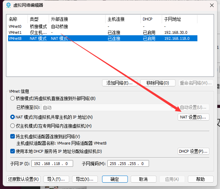The width and height of the screenshot is (220, 189).
Task: Click into the 子网掩码 field
Action: pyautogui.click(x=128, y=164)
